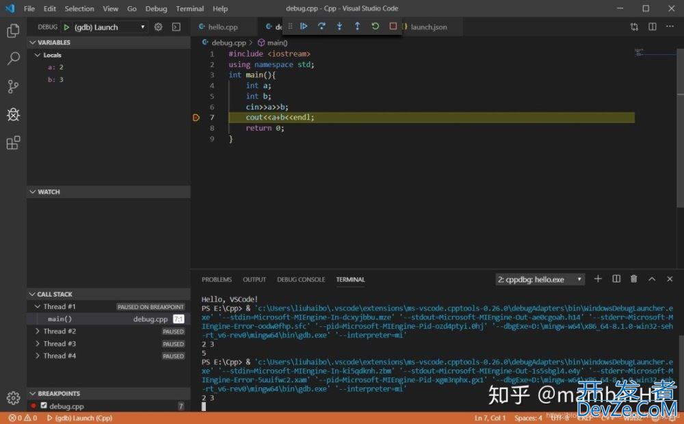
Task: Open the cppdbg: hello.exe terminal dropdown
Action: pyautogui.click(x=540, y=279)
